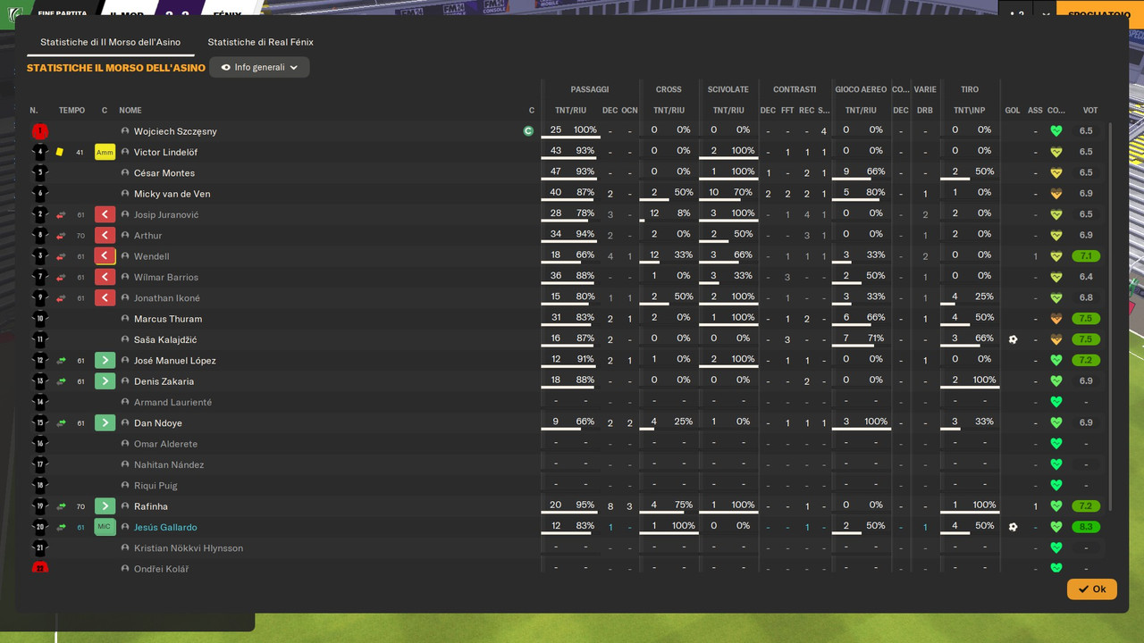Click the player name Denis Zakaria
1144x643 pixels.
point(164,381)
